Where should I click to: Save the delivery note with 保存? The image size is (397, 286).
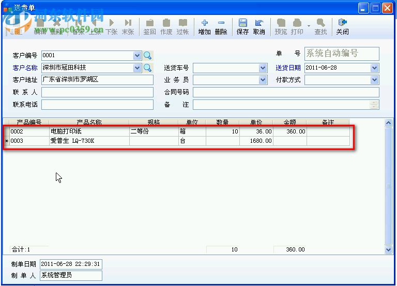tap(242, 27)
